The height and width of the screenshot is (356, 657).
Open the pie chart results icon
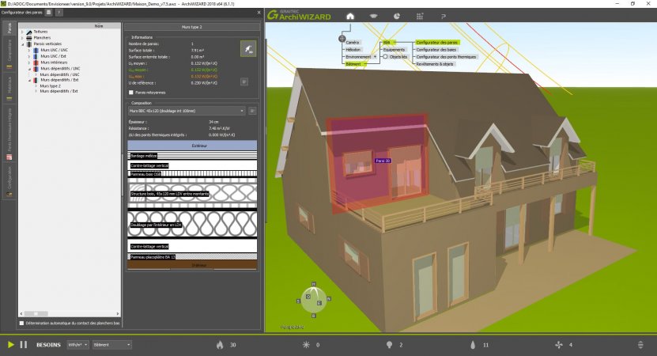pyautogui.click(x=396, y=17)
